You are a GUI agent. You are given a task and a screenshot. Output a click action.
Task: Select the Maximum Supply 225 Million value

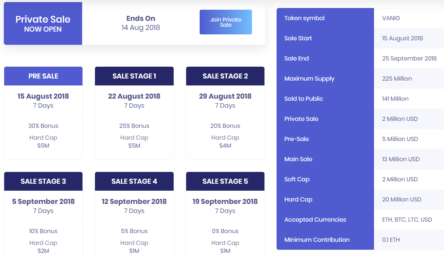click(397, 79)
